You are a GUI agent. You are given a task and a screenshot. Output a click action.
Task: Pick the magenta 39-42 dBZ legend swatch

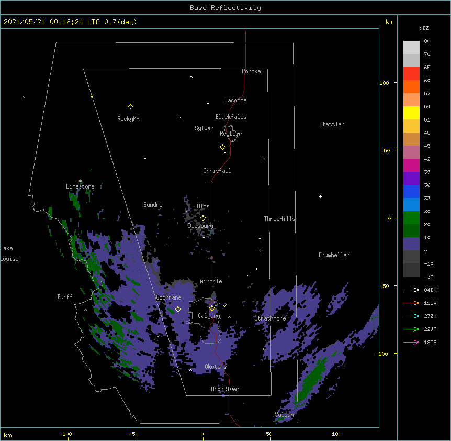coord(411,165)
